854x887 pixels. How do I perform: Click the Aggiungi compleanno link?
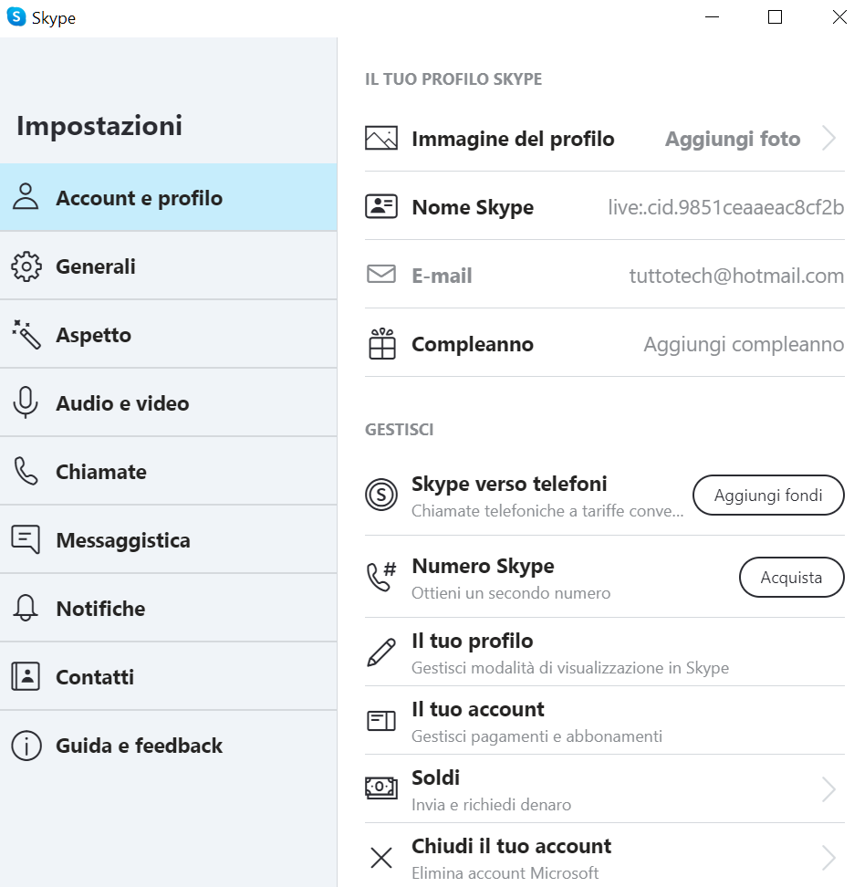click(x=744, y=345)
